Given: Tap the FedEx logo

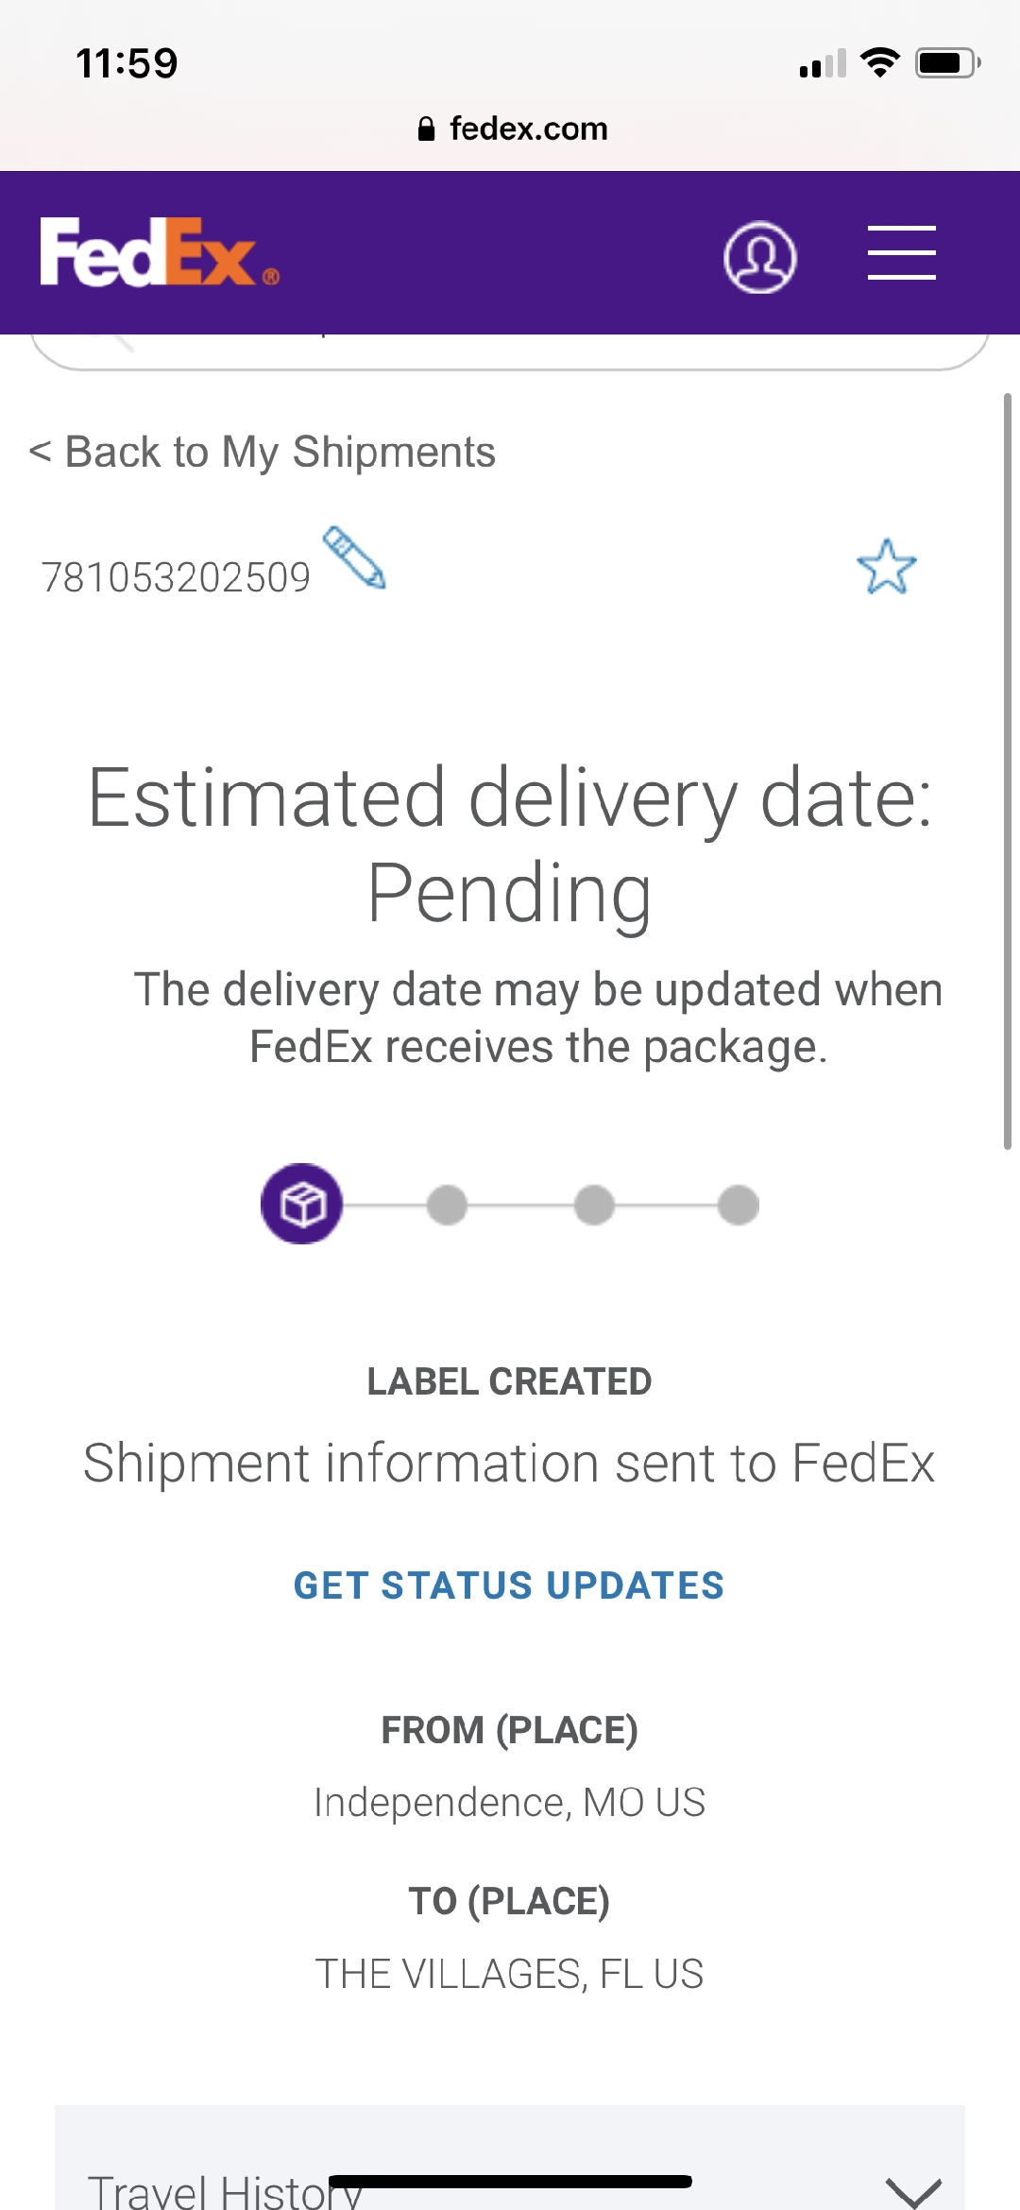Looking at the screenshot, I should pyautogui.click(x=160, y=252).
